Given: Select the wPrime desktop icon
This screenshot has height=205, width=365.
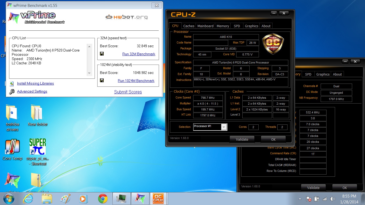Looking at the screenshot, I should [12, 183].
